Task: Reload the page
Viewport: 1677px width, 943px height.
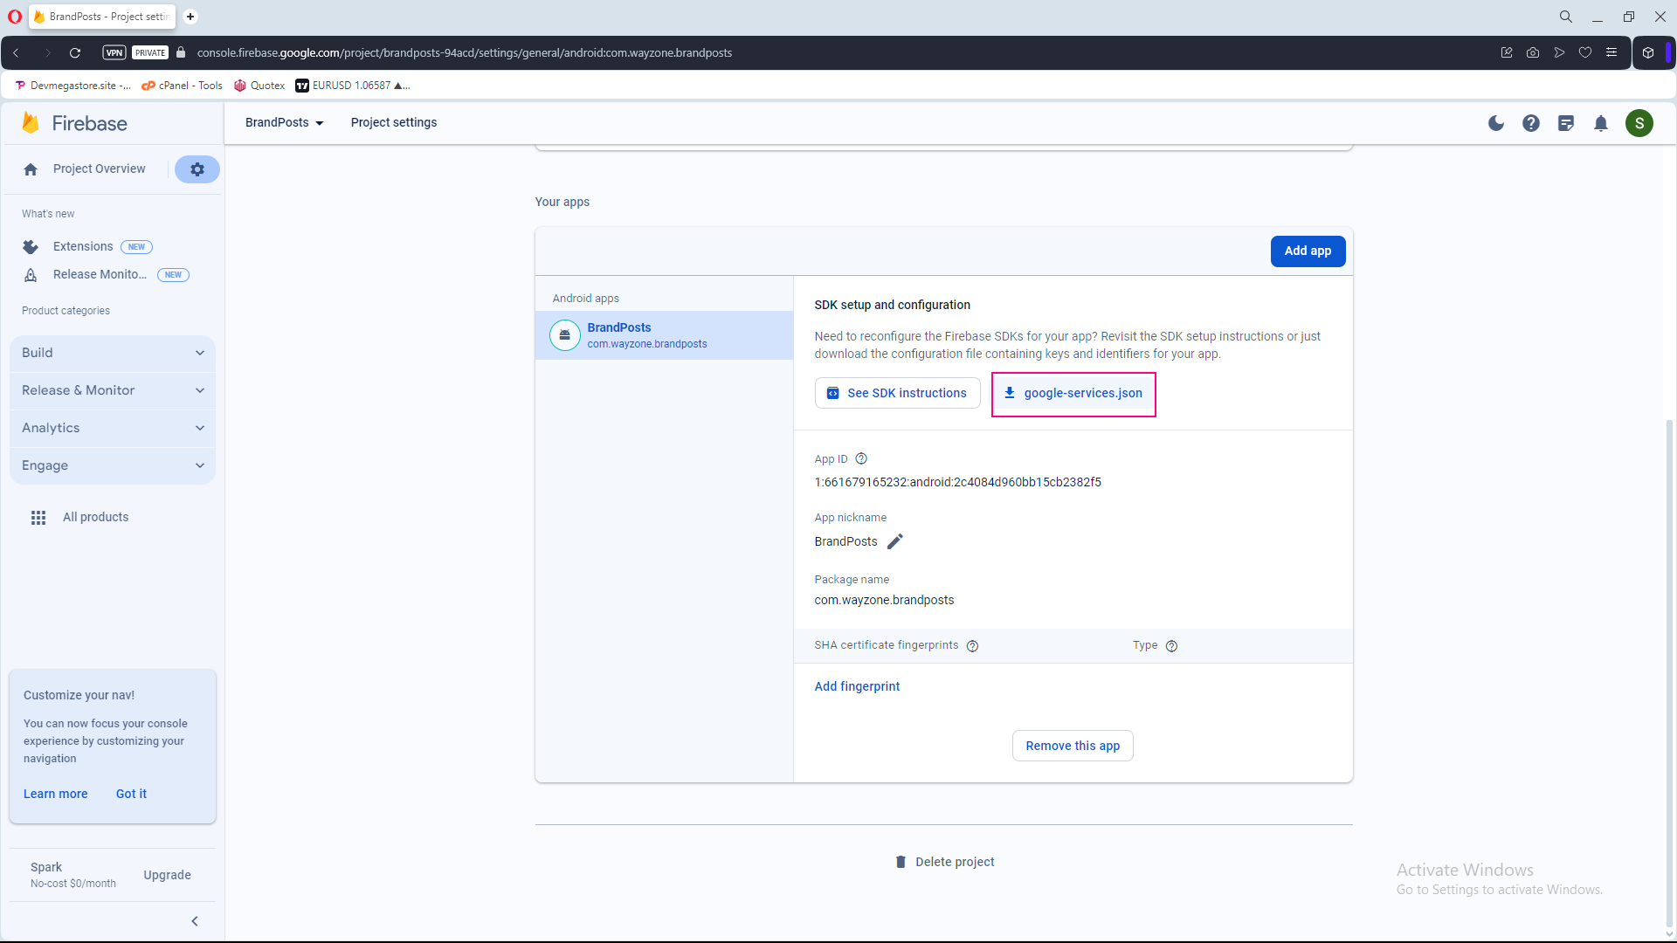Action: pyautogui.click(x=75, y=52)
